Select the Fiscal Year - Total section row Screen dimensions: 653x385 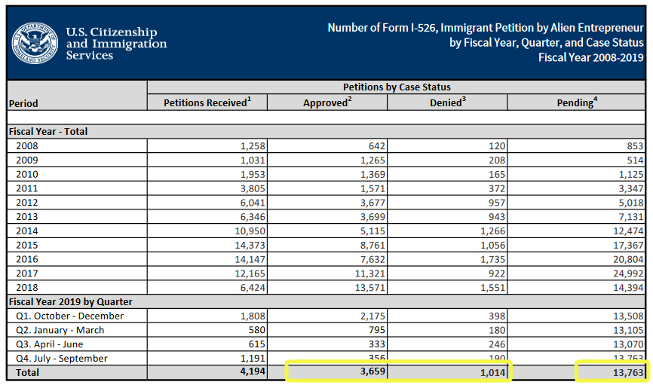point(48,131)
